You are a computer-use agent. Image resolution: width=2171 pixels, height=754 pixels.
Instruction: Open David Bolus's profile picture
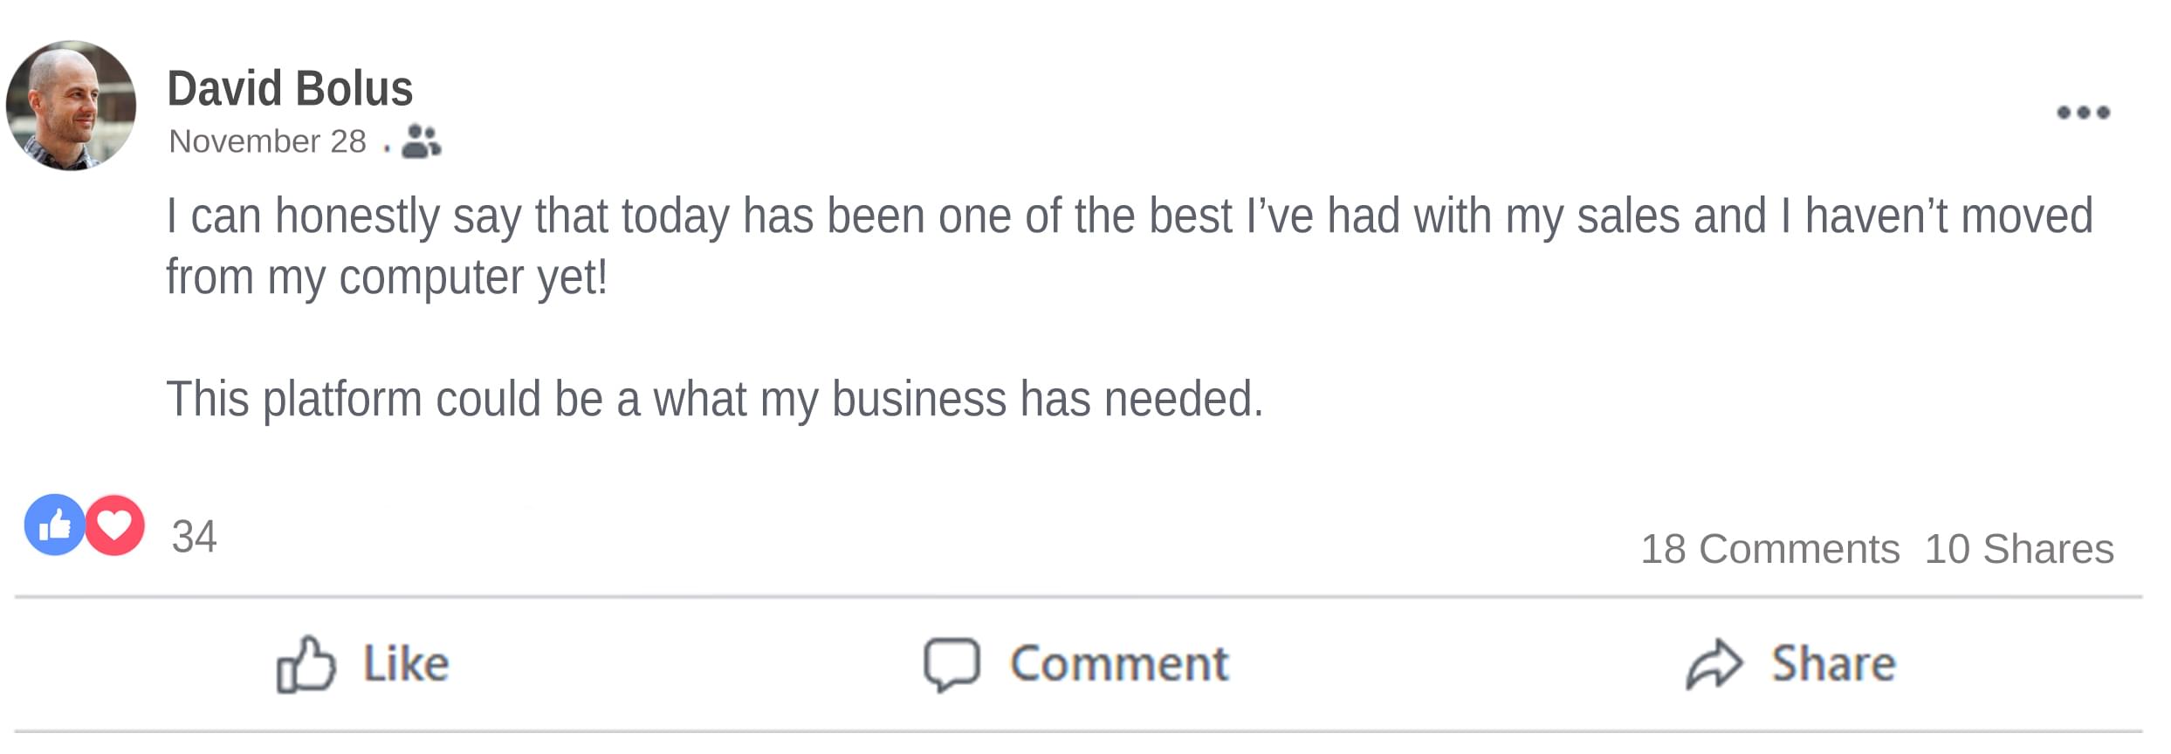[71, 106]
